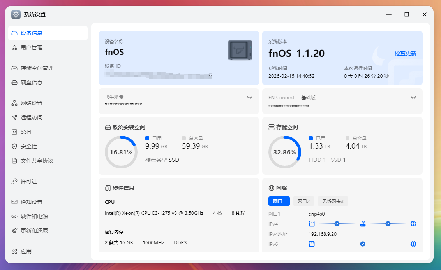Open 硬盘信息 page
The width and height of the screenshot is (441, 270).
tap(48, 82)
